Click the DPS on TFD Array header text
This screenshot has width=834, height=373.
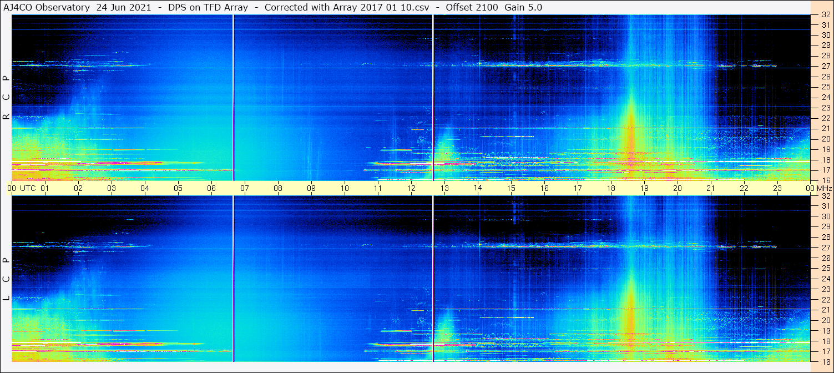tap(208, 7)
